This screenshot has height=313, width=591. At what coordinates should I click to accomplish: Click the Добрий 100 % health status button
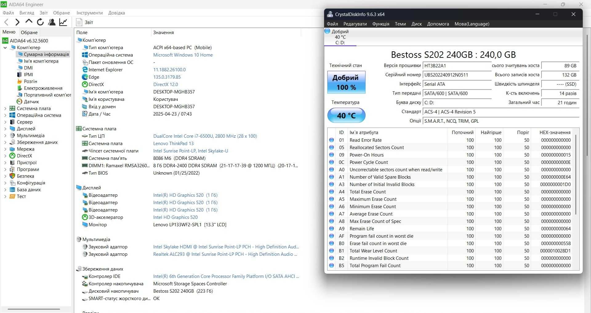[346, 82]
